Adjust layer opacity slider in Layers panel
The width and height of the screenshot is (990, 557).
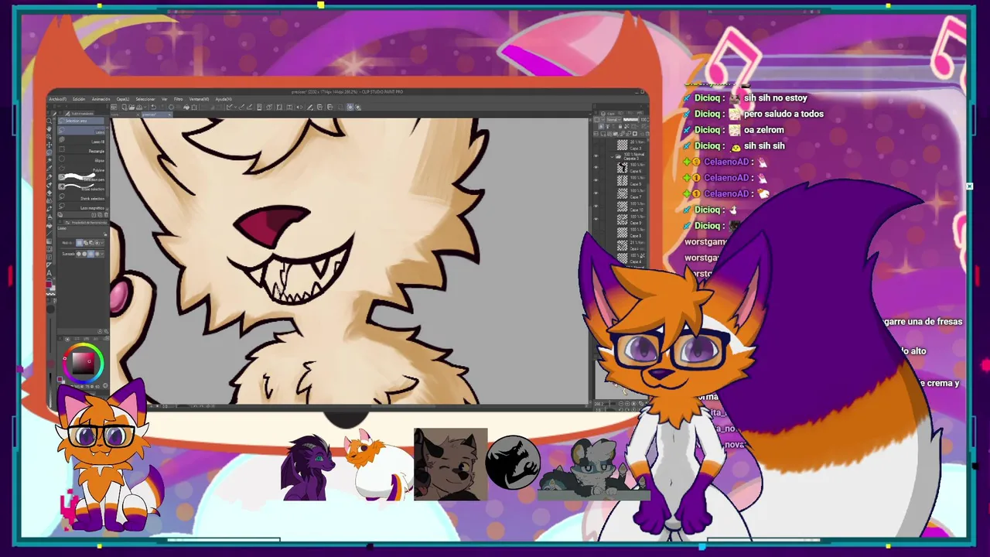click(630, 120)
